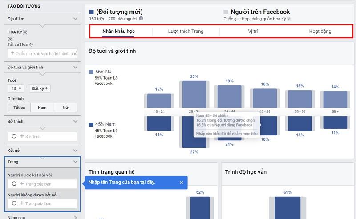The height and width of the screenshot is (219, 356).
Task: Click the TẠO ĐỐI TƯỢNG heading
Action: coord(24,6)
